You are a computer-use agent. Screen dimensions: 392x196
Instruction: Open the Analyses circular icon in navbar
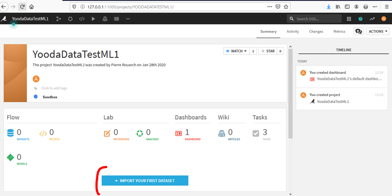(70, 19)
